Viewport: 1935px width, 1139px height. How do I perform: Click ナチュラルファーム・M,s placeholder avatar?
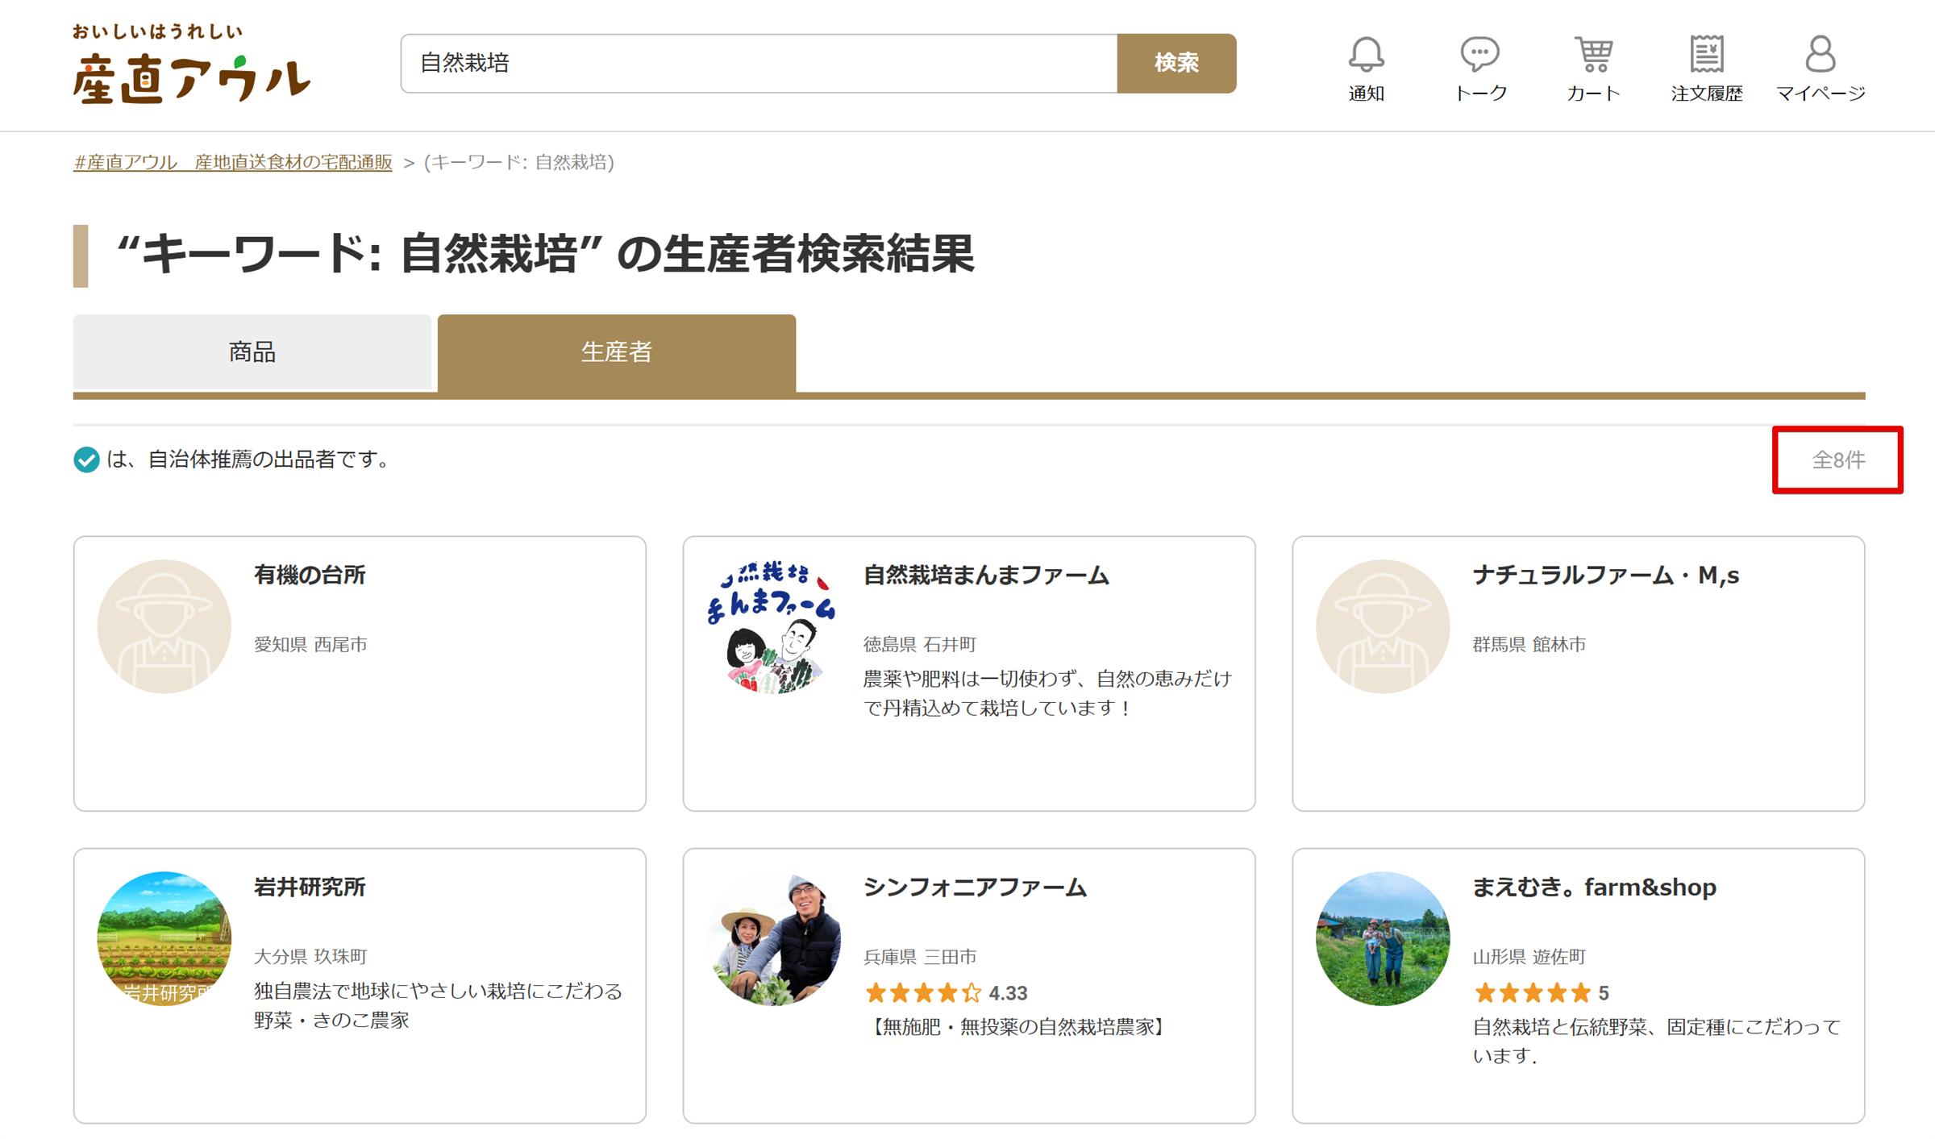pos(1383,626)
